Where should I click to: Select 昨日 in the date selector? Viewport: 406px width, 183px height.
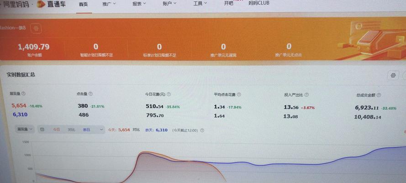point(86,129)
